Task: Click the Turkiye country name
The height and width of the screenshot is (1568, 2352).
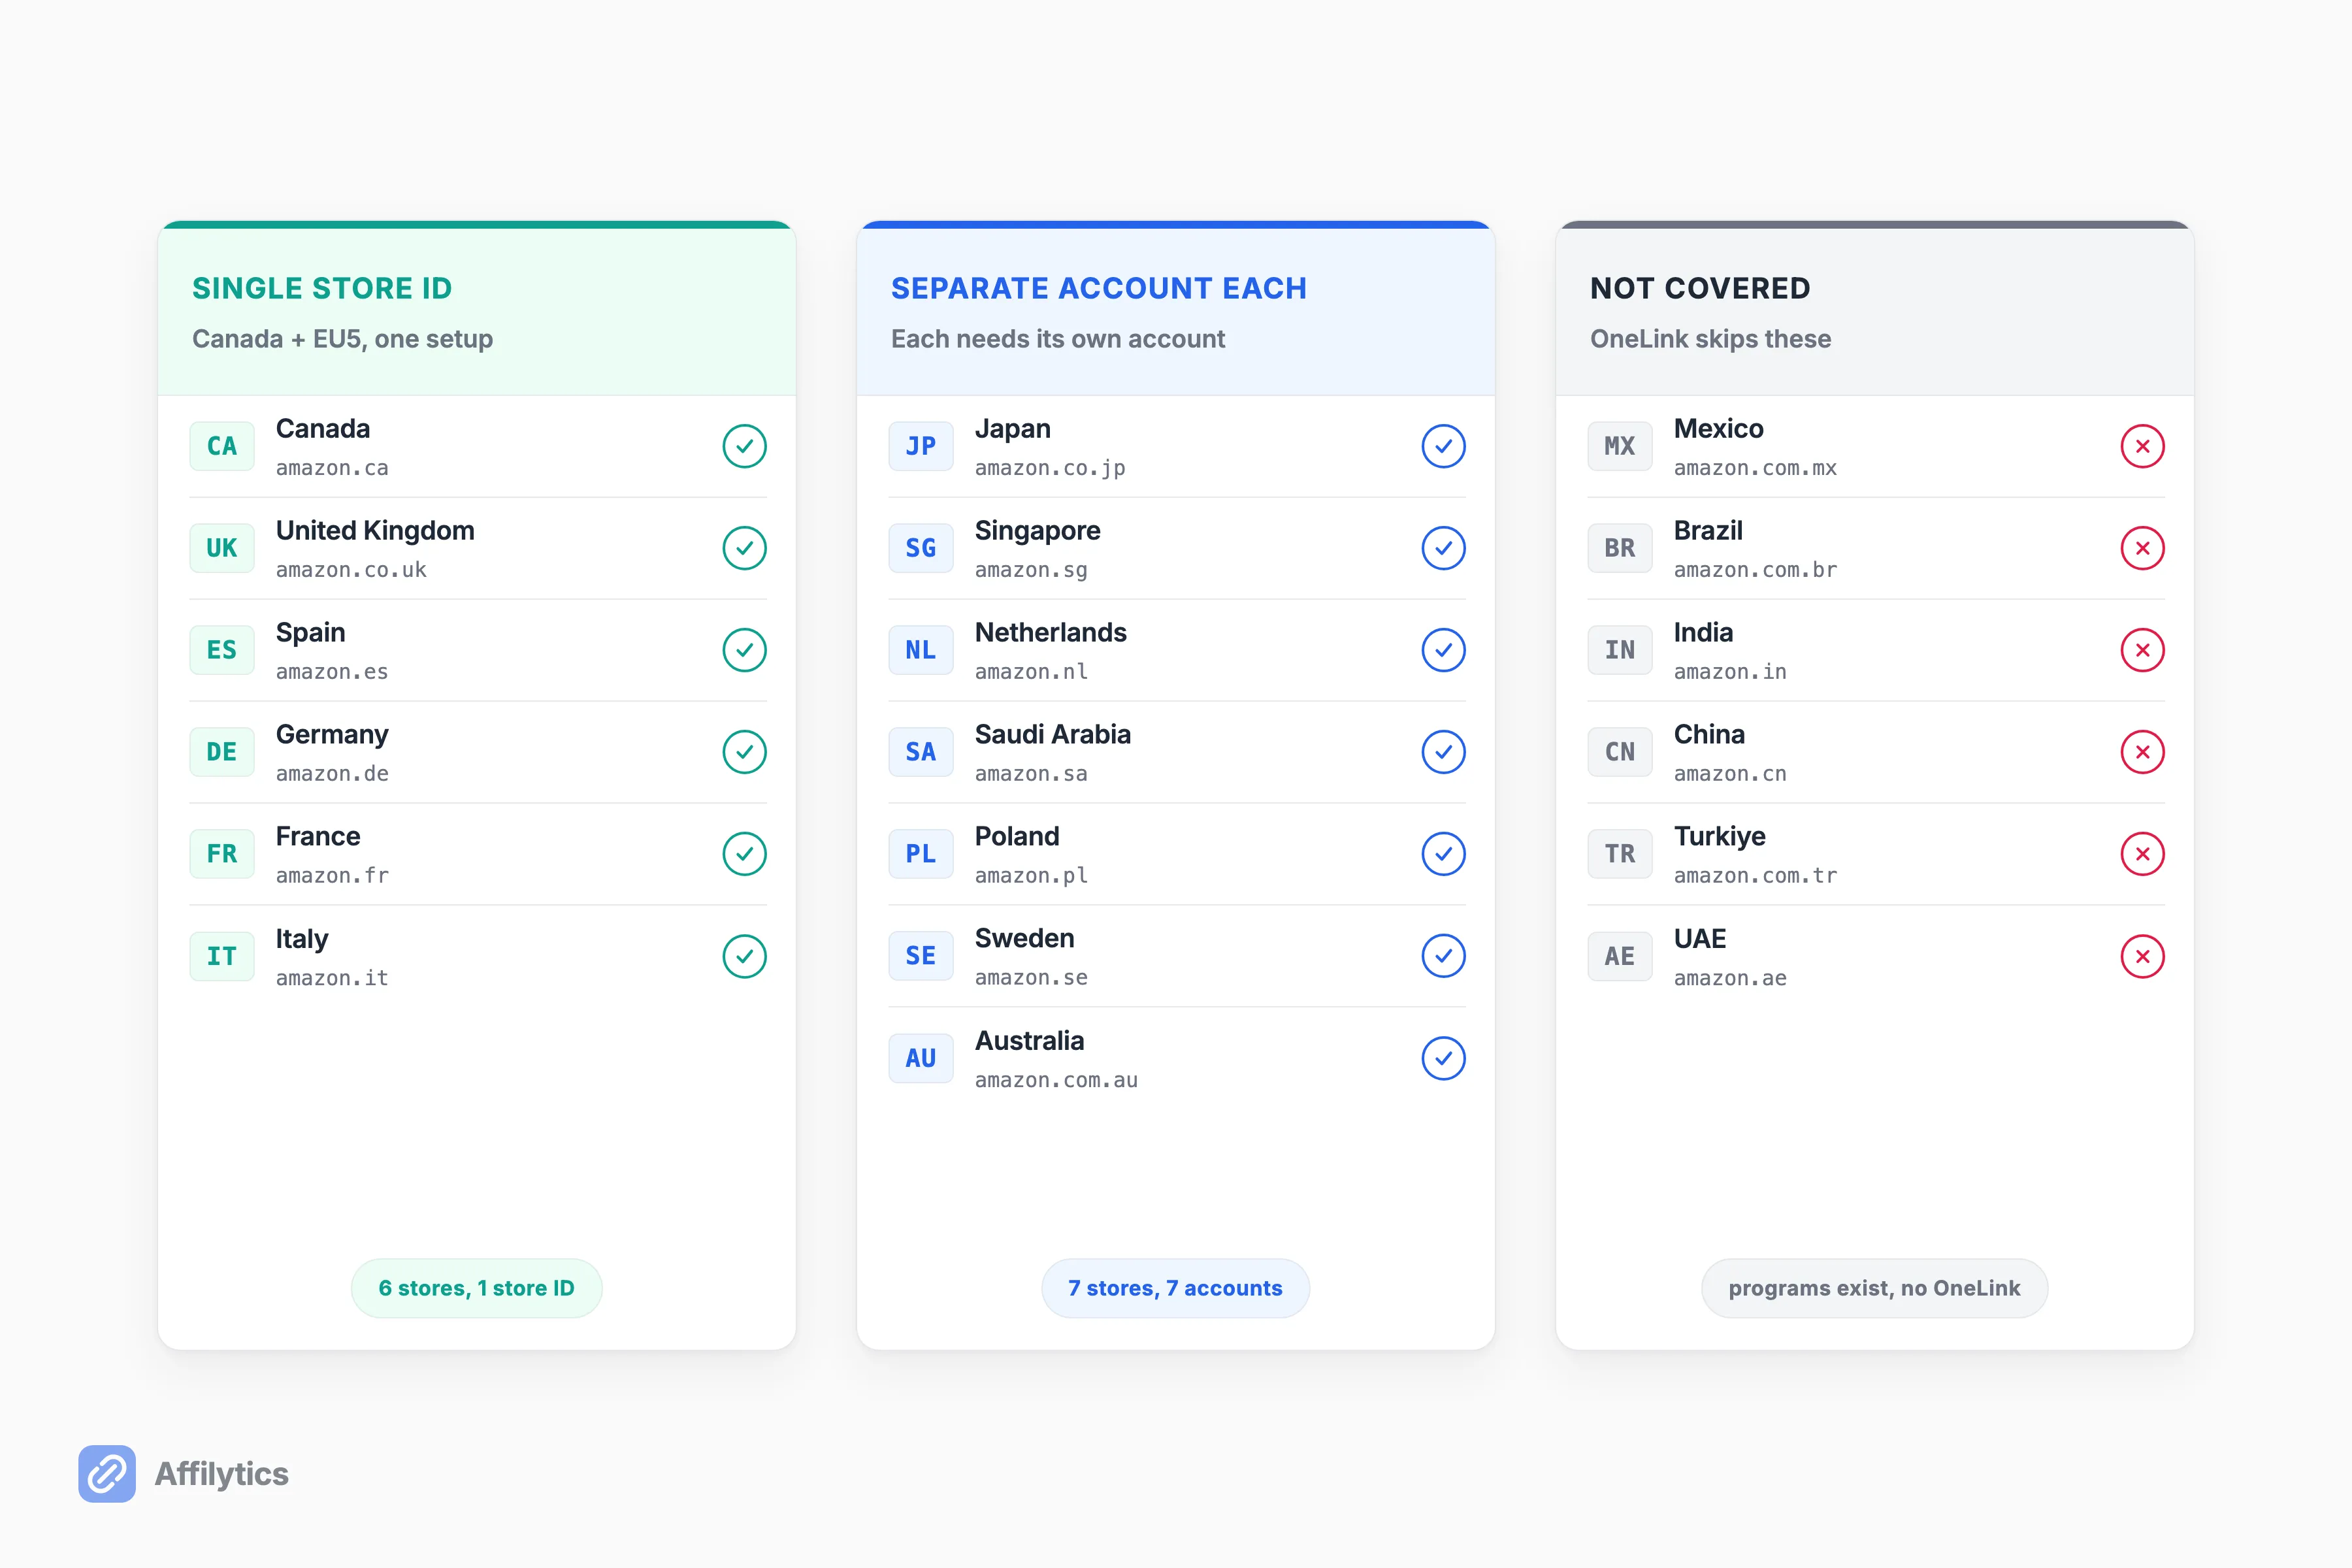Action: (x=1720, y=836)
